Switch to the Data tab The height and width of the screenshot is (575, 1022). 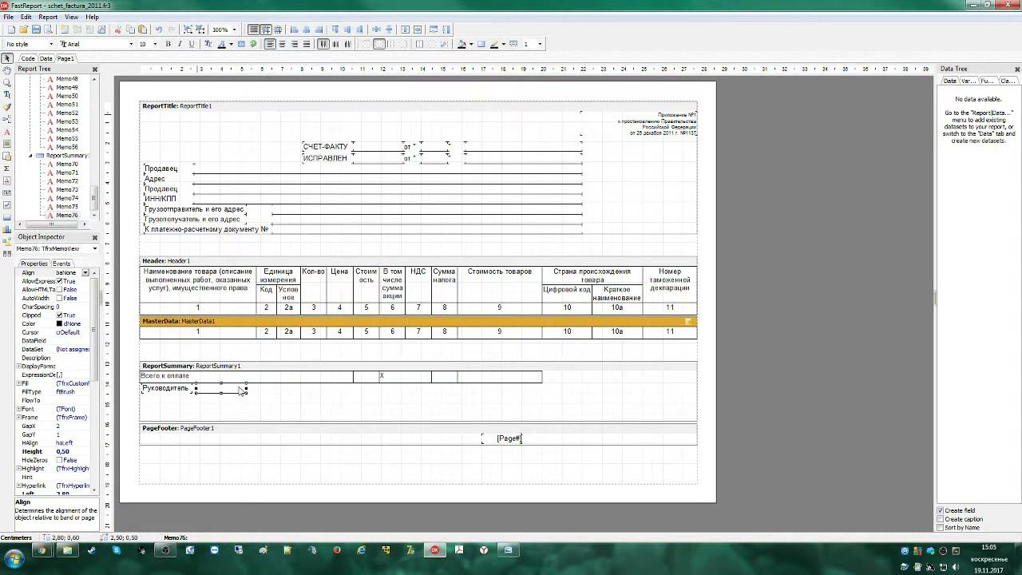click(46, 58)
